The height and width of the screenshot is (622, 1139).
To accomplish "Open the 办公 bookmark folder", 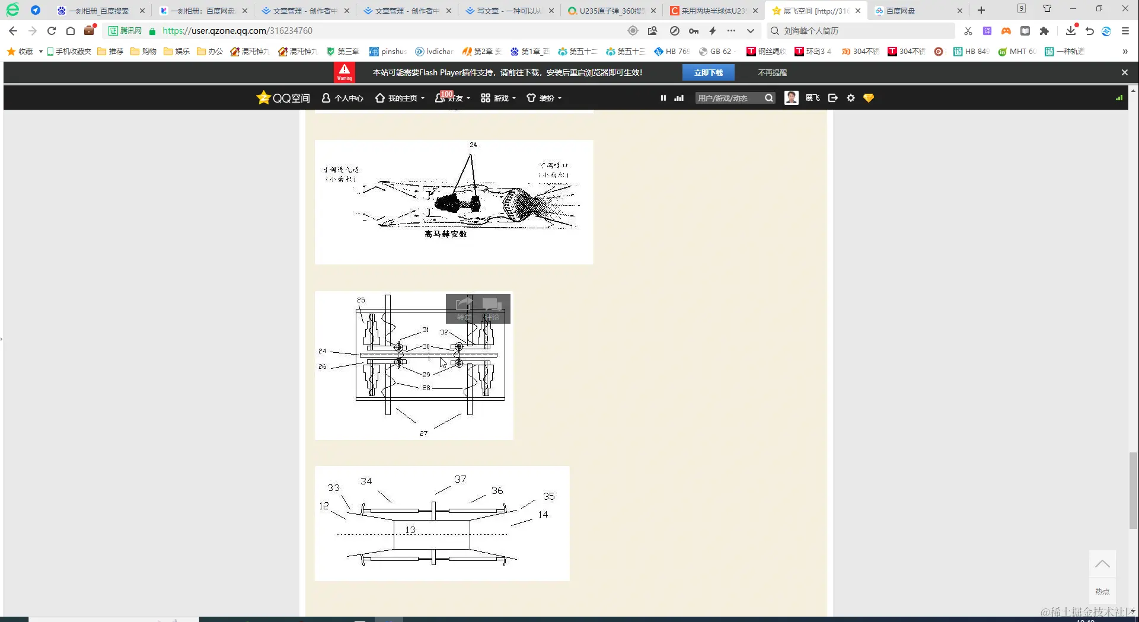I will pos(210,52).
